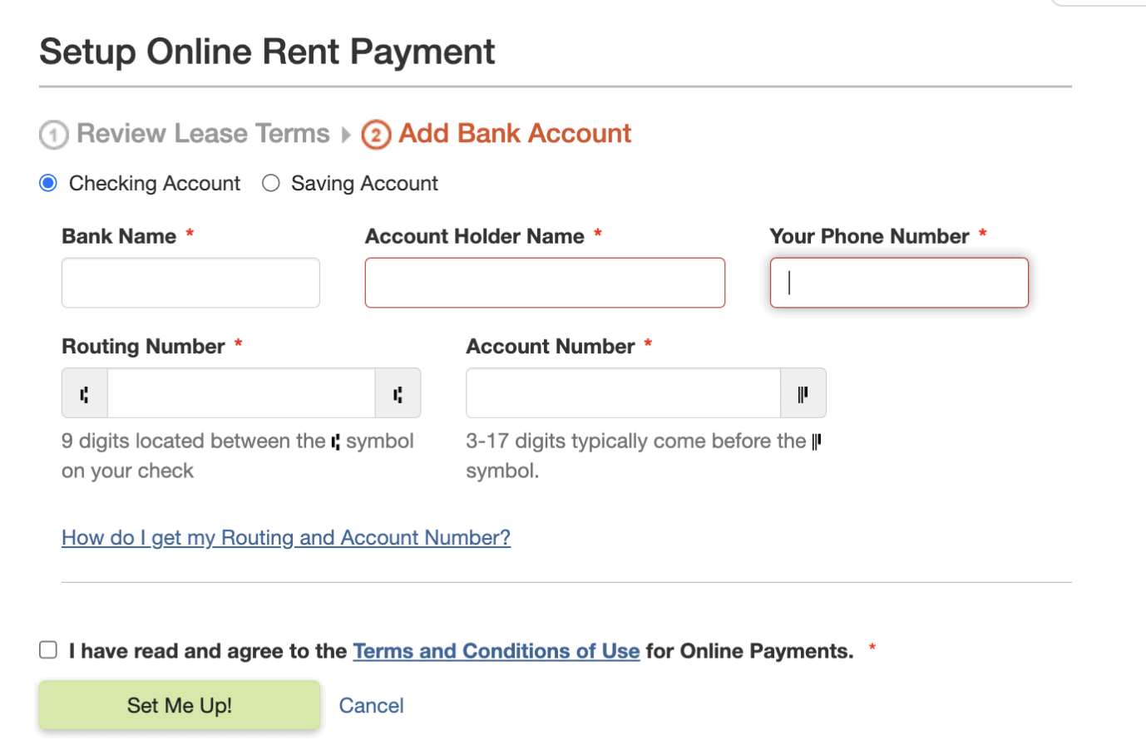This screenshot has height=750, width=1146.
Task: Go to Review Lease Terms step
Action: (203, 134)
